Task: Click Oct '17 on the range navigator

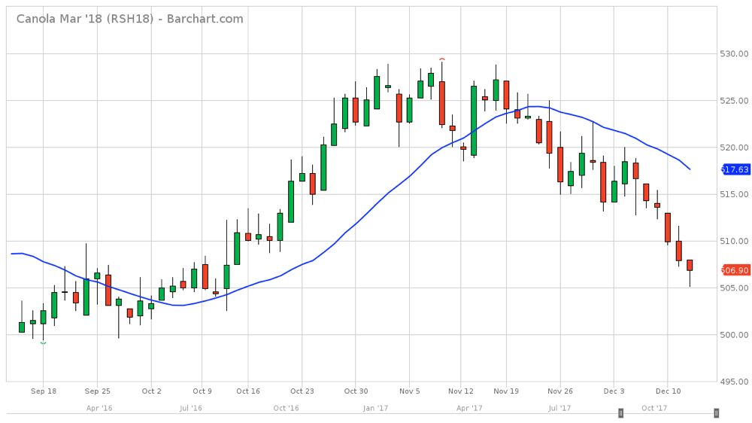Action: click(654, 408)
